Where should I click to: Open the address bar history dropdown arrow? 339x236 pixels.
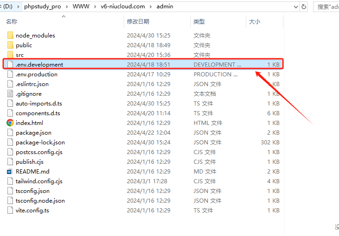[x=295, y=7]
